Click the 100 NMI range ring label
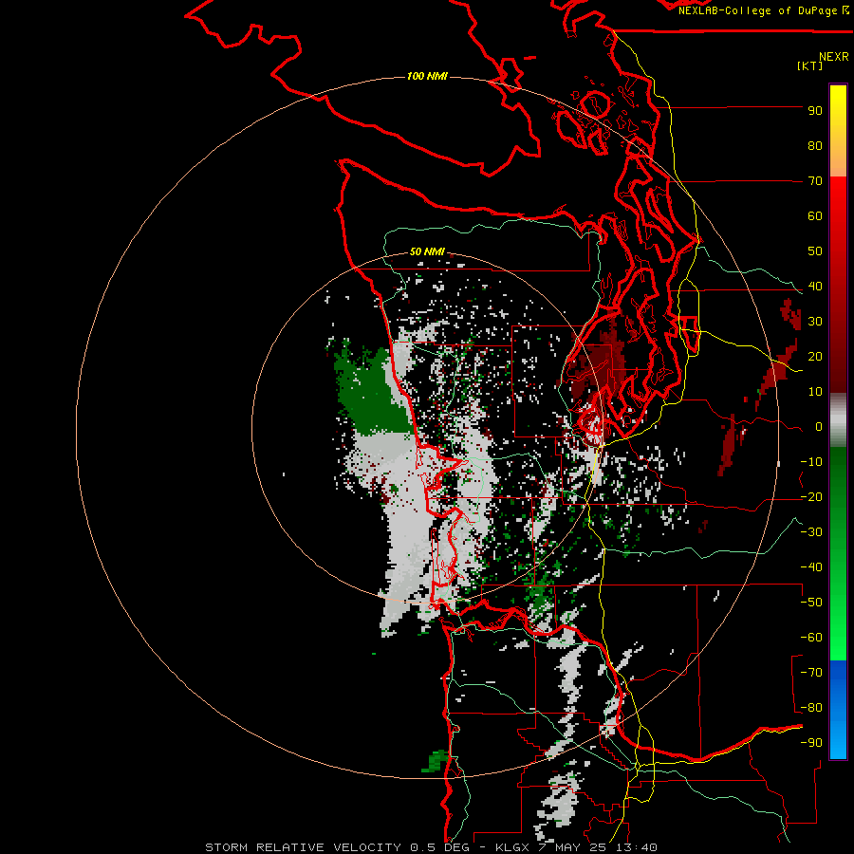854x854 pixels. [x=427, y=76]
